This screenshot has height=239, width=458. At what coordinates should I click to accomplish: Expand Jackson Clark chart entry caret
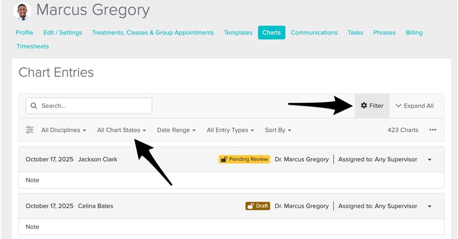click(429, 160)
